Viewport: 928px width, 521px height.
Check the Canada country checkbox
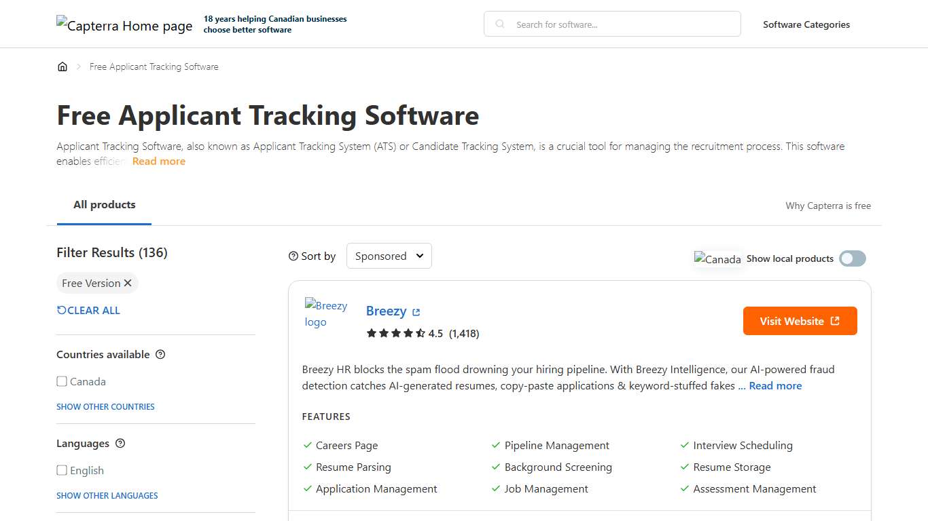[62, 381]
